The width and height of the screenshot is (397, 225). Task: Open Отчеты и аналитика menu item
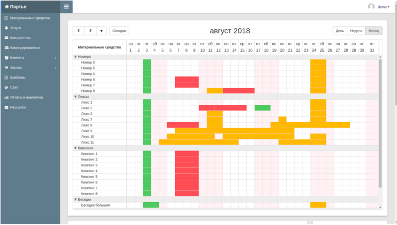pyautogui.click(x=30, y=97)
